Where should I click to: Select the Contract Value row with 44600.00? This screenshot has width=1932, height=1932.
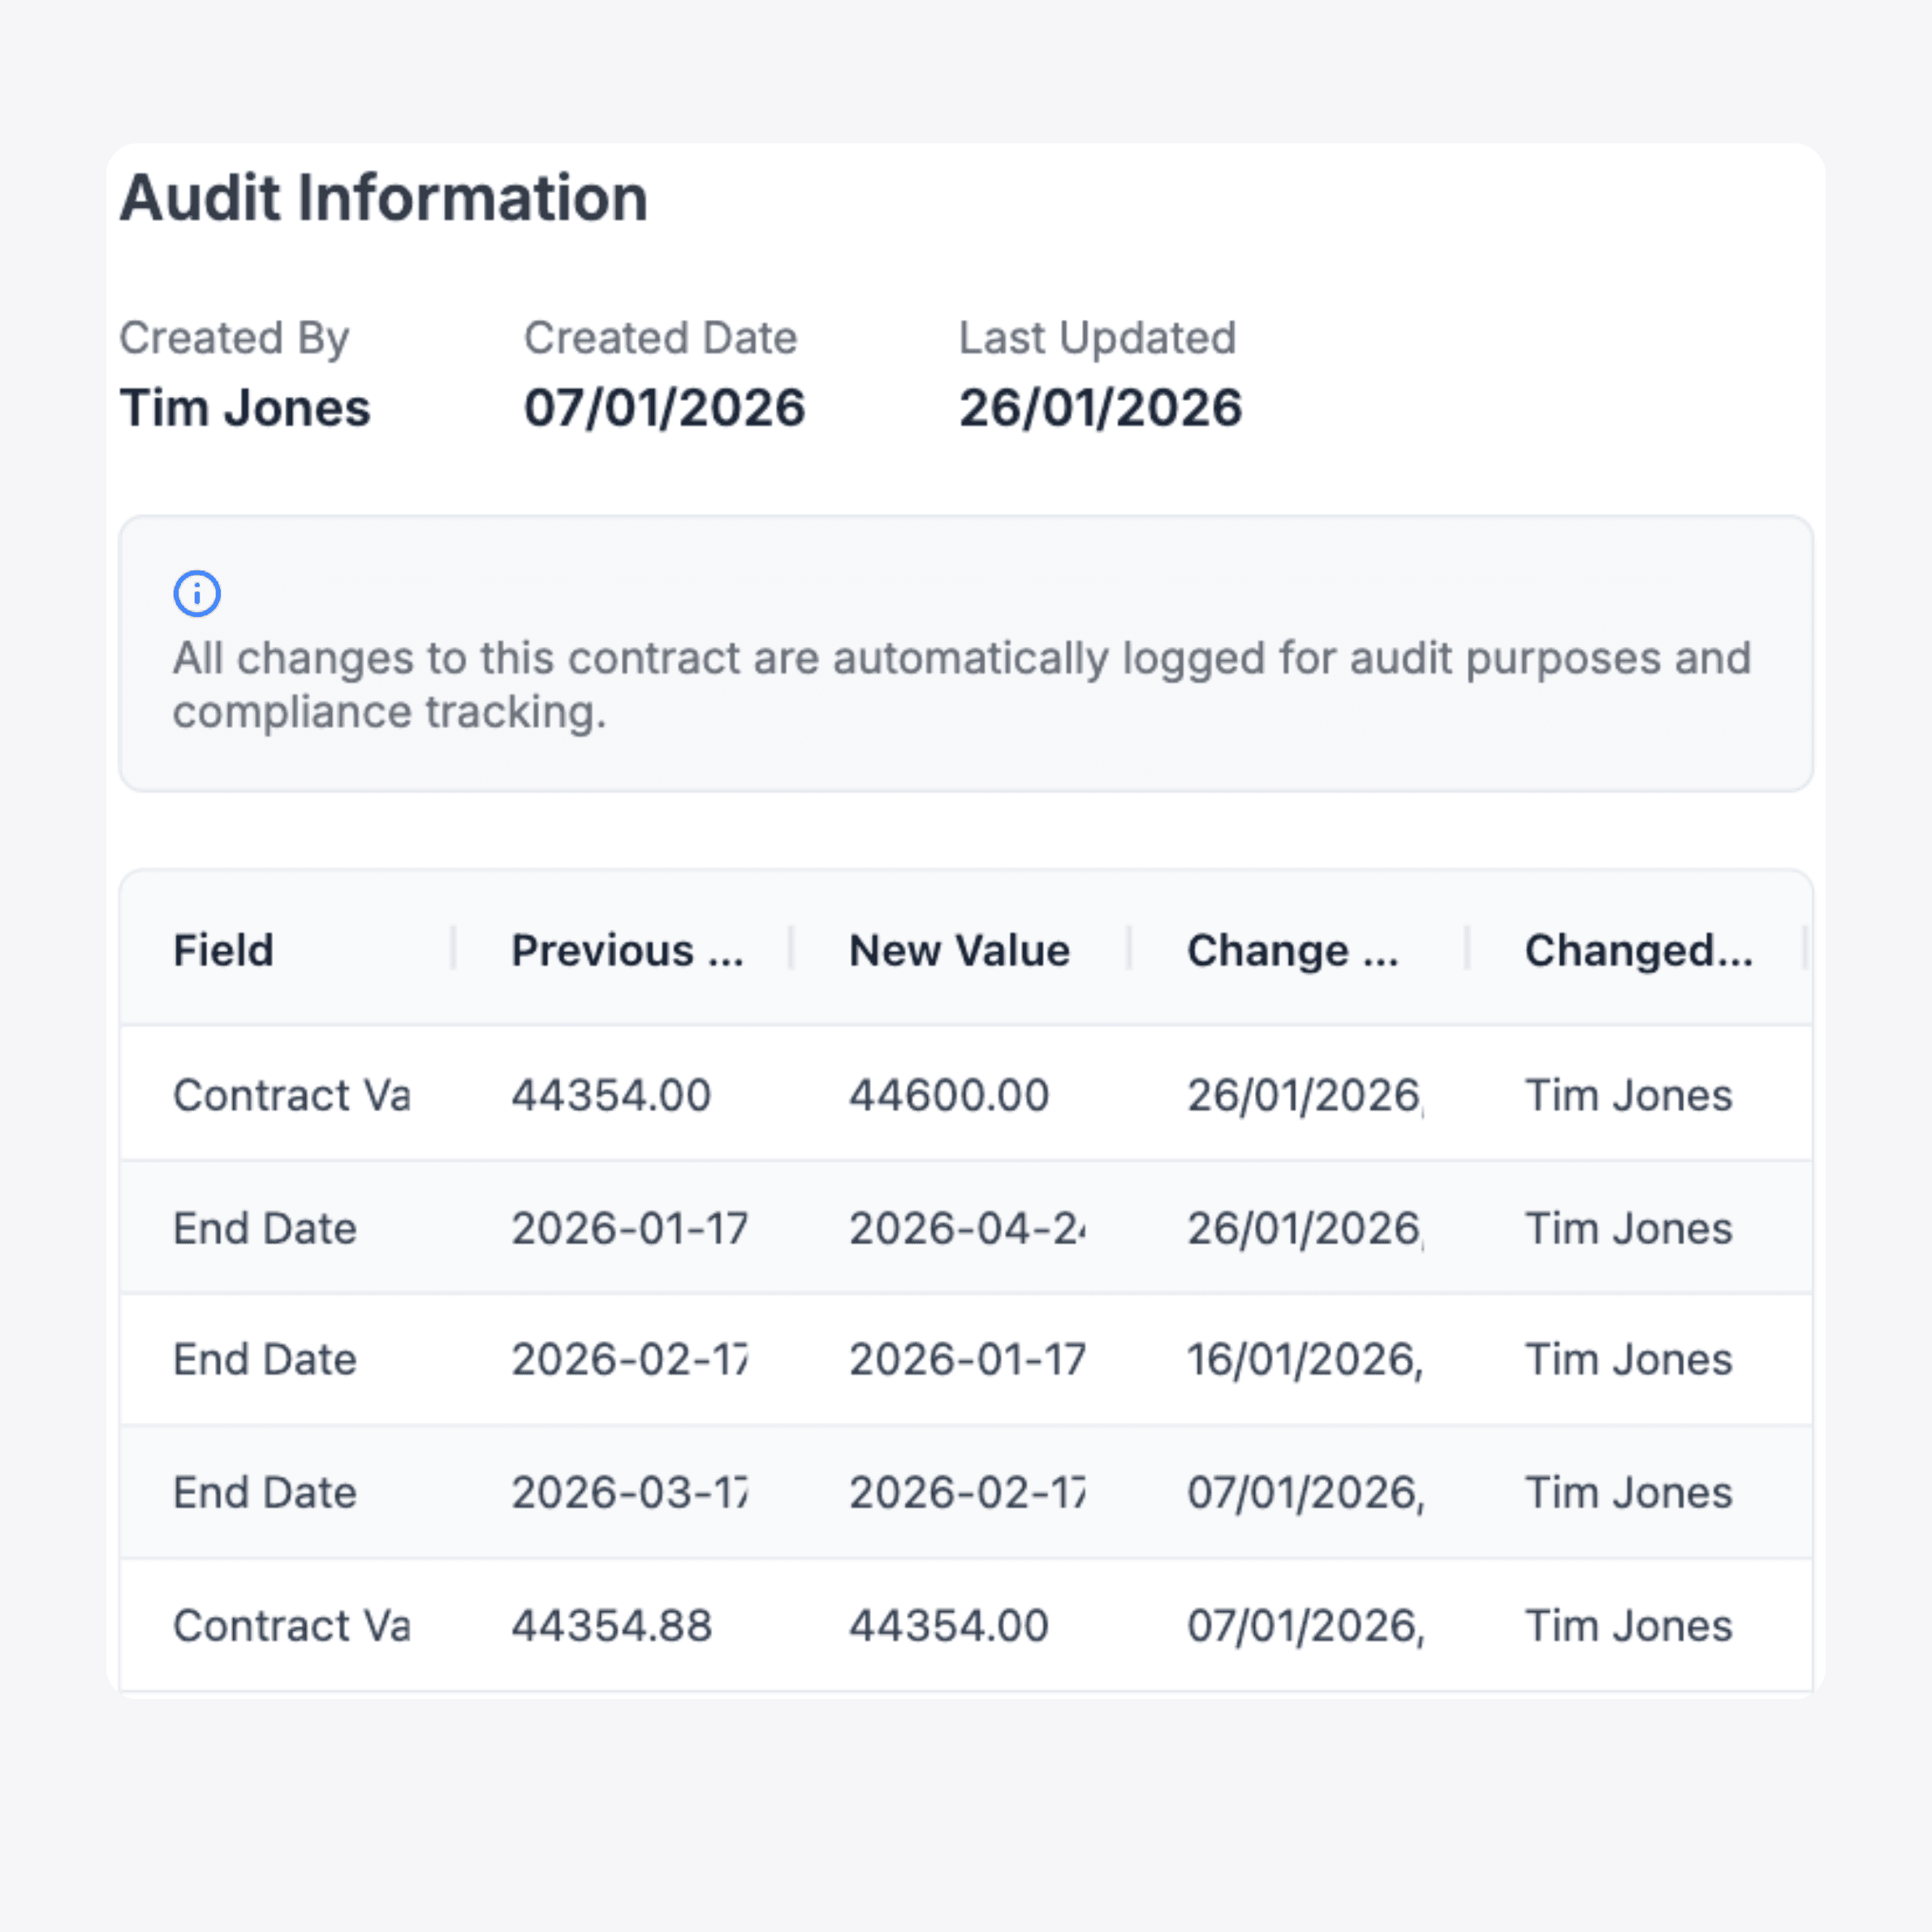pos(966,1094)
